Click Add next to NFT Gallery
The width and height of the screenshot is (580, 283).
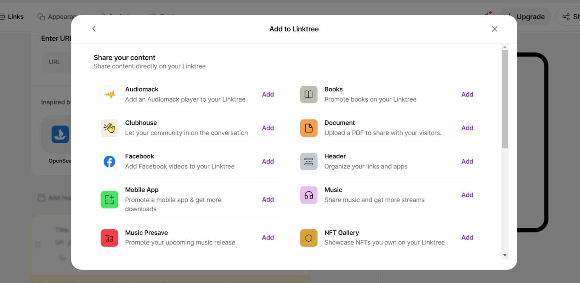tap(467, 238)
